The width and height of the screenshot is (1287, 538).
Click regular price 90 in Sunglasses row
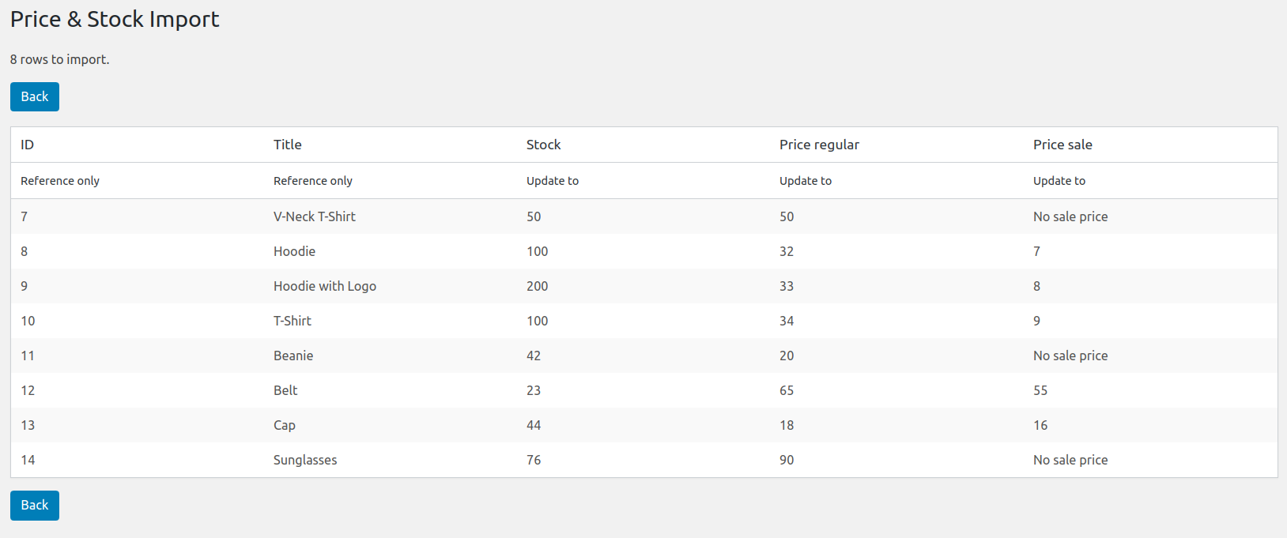pyautogui.click(x=787, y=460)
